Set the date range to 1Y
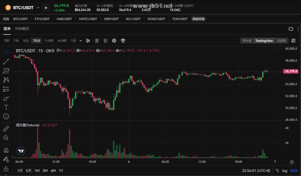The image size is (301, 176). 61,171
